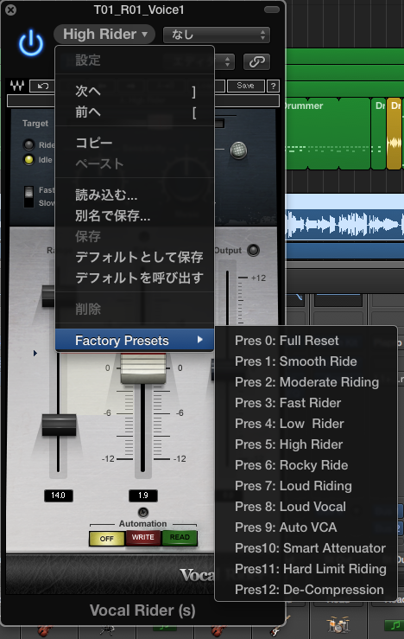Select 次へ in the settings menu
The height and width of the screenshot is (639, 404).
[x=135, y=91]
